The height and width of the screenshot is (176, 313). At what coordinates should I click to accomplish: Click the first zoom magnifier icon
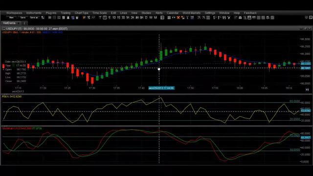coord(199,18)
